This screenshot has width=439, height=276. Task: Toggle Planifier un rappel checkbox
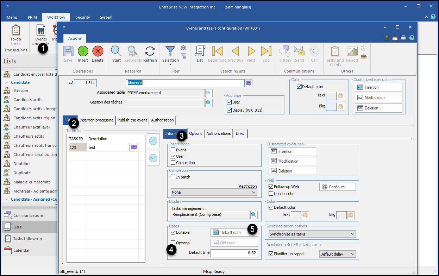[271, 254]
